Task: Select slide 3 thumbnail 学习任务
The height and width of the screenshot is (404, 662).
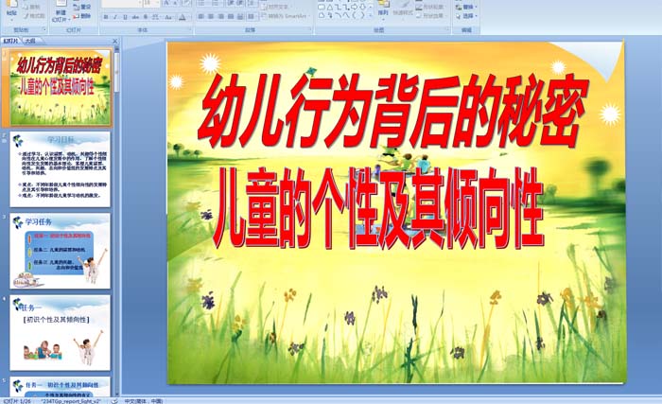Action: [x=60, y=251]
